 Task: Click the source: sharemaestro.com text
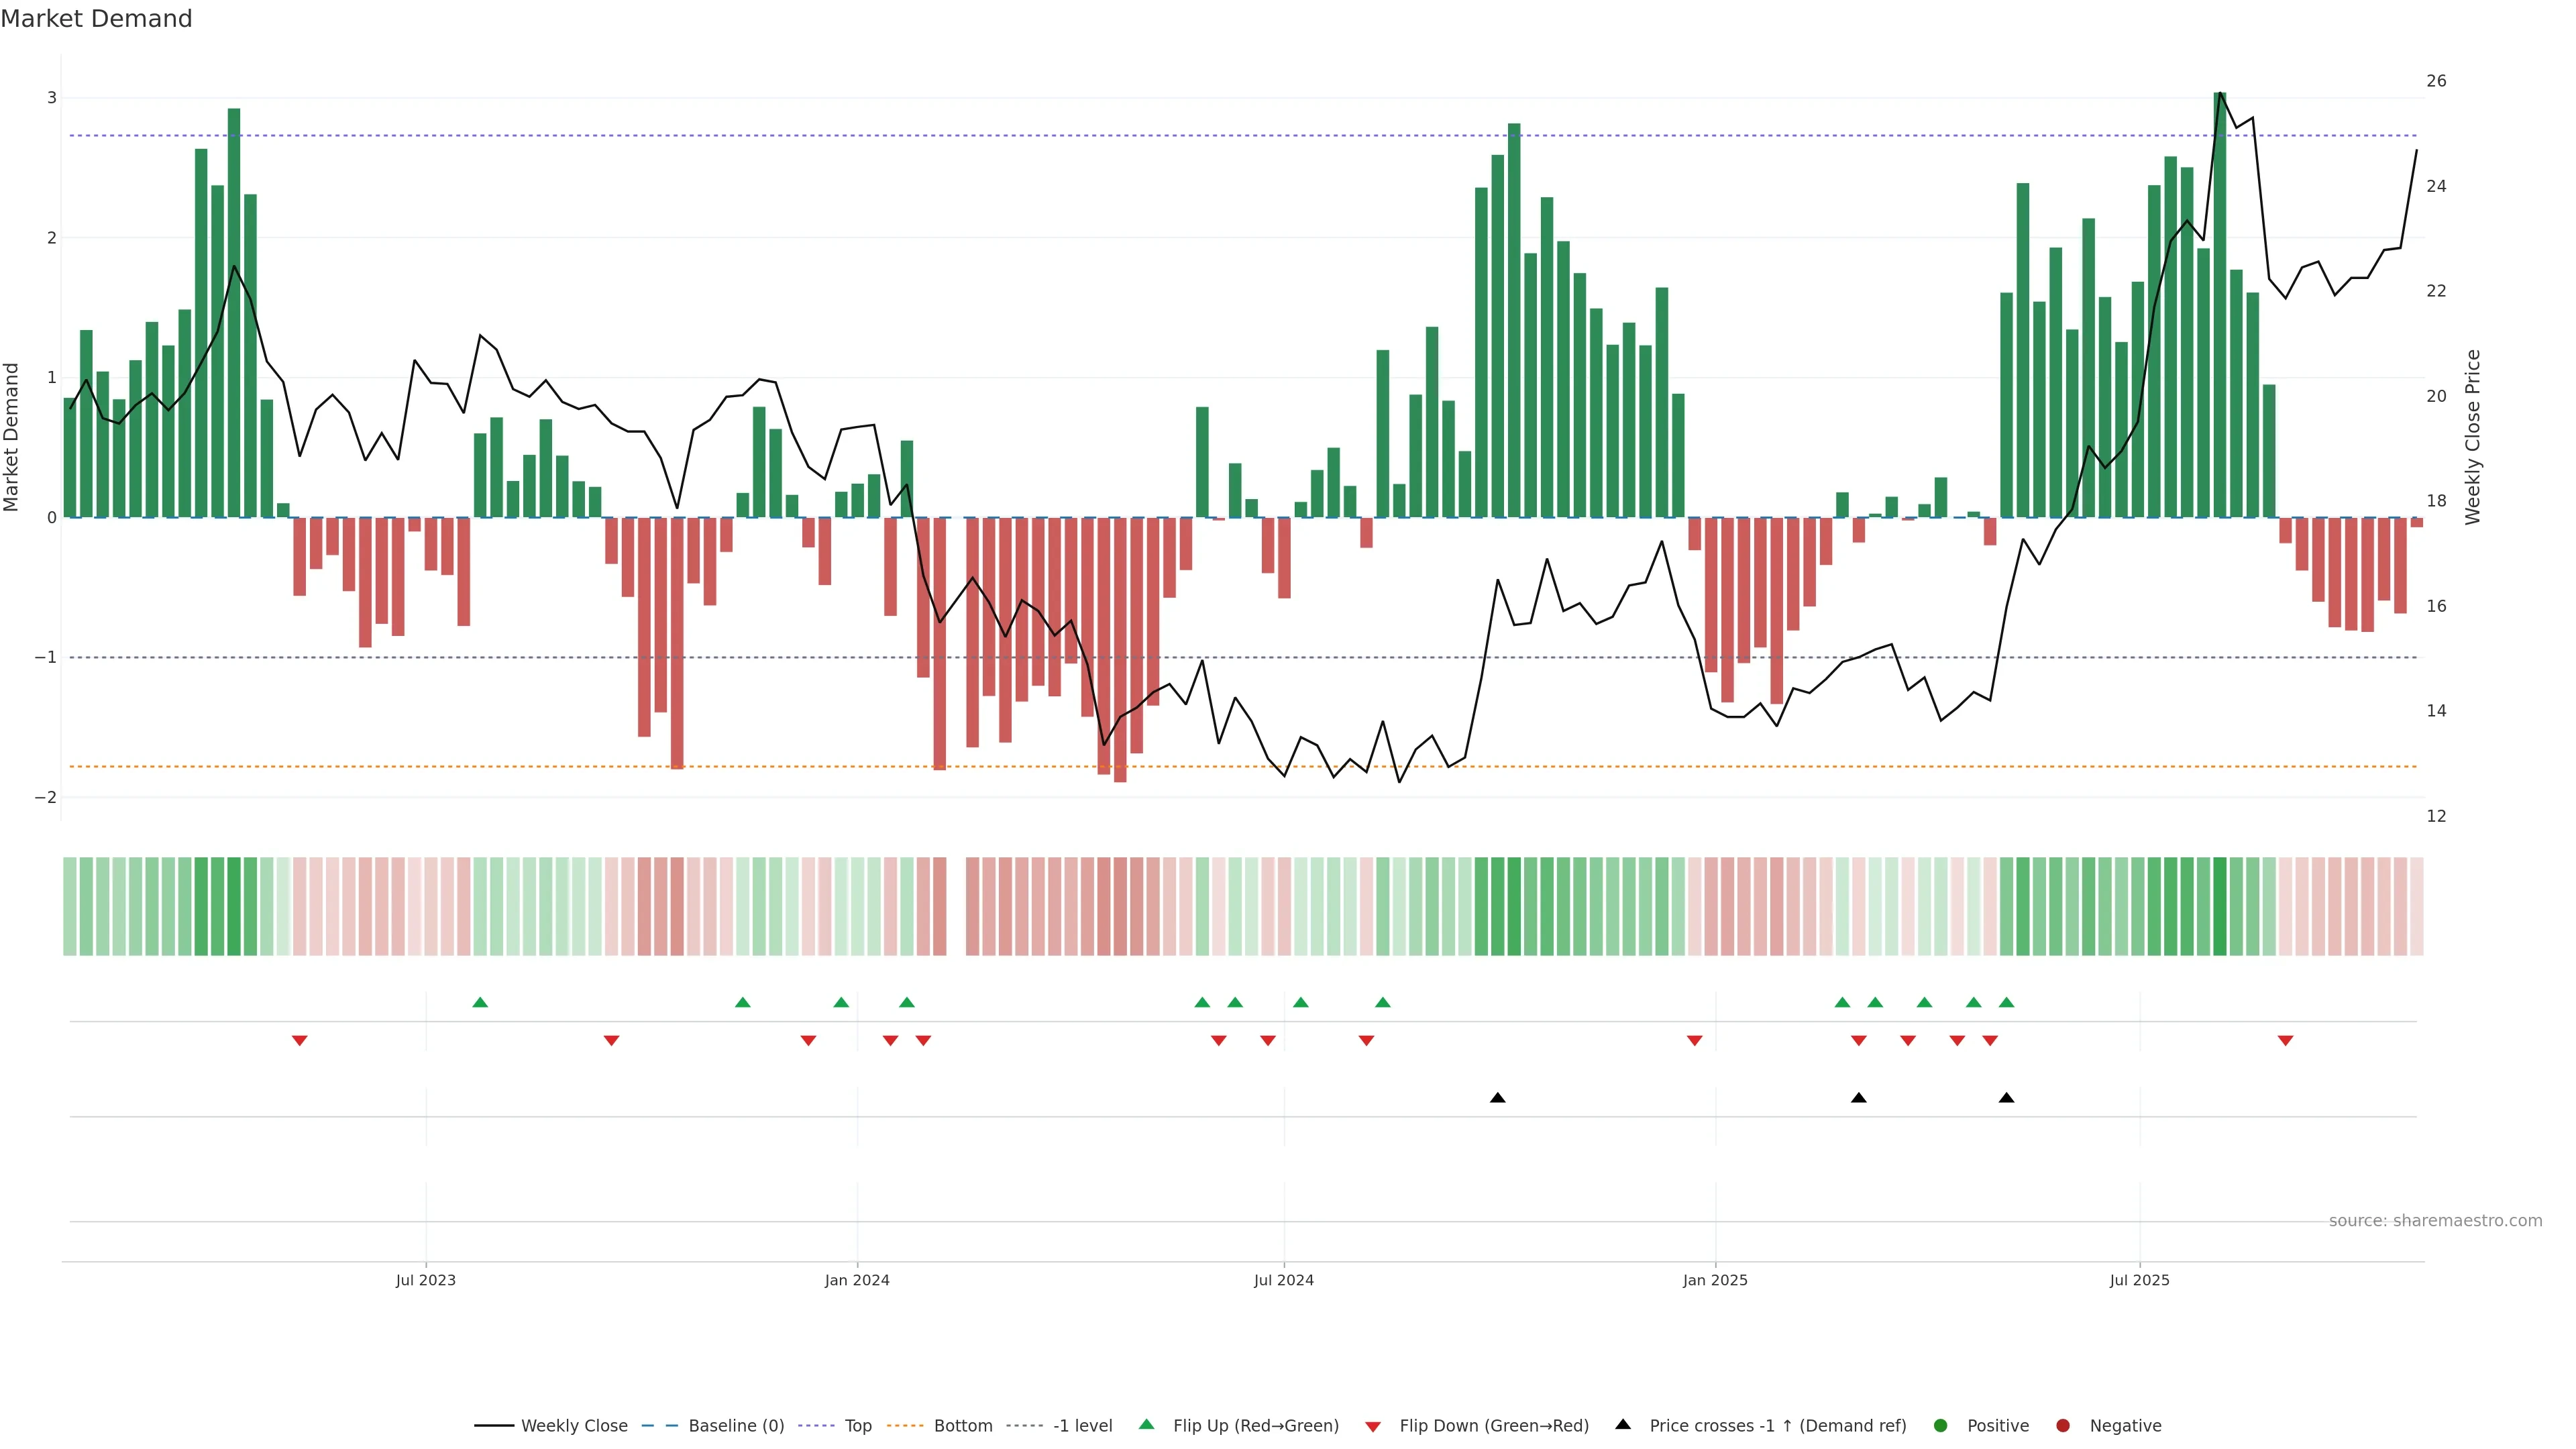tap(2435, 1220)
